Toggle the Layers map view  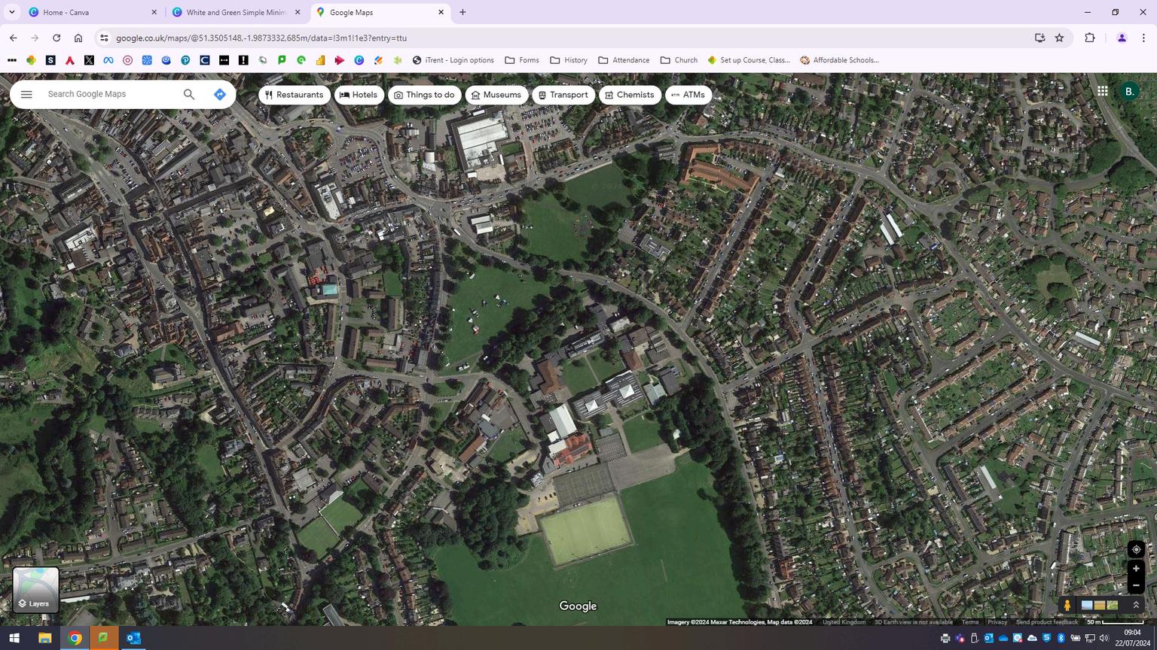coord(35,590)
